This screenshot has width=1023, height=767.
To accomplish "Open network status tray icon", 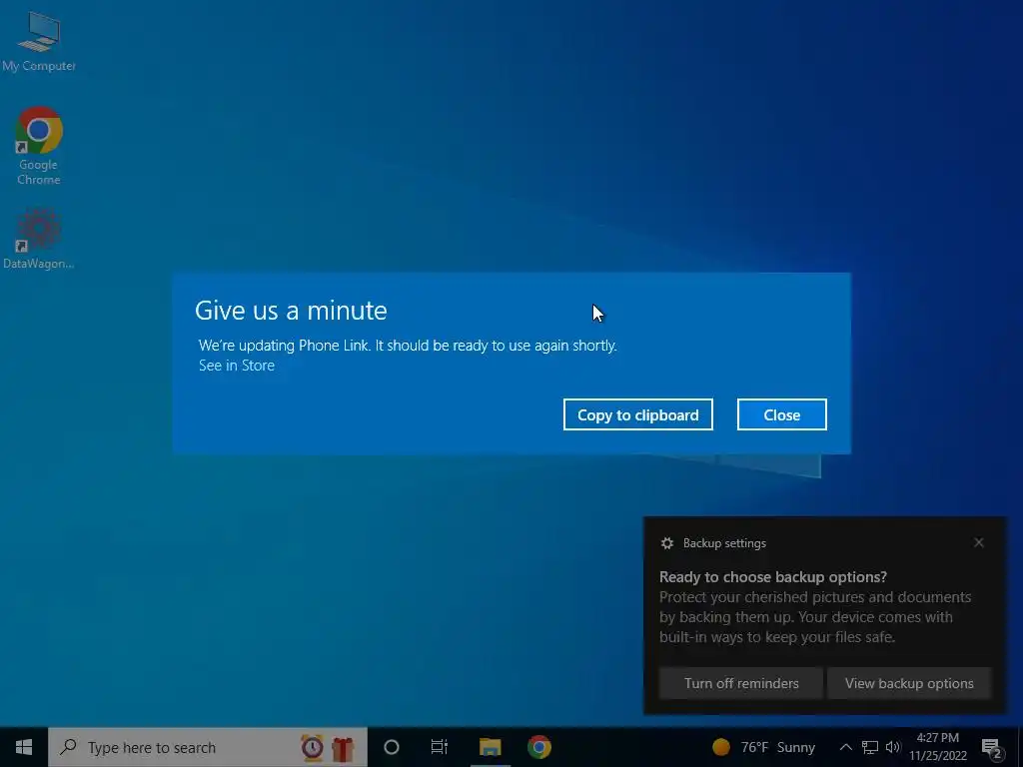I will click(x=870, y=747).
